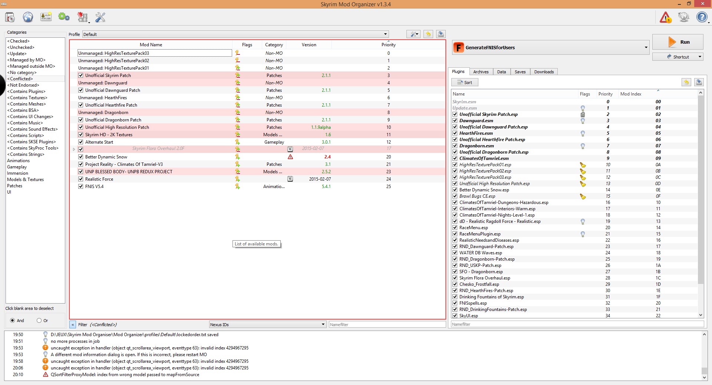Click lightbulb flag on Update.esm row

click(x=583, y=108)
